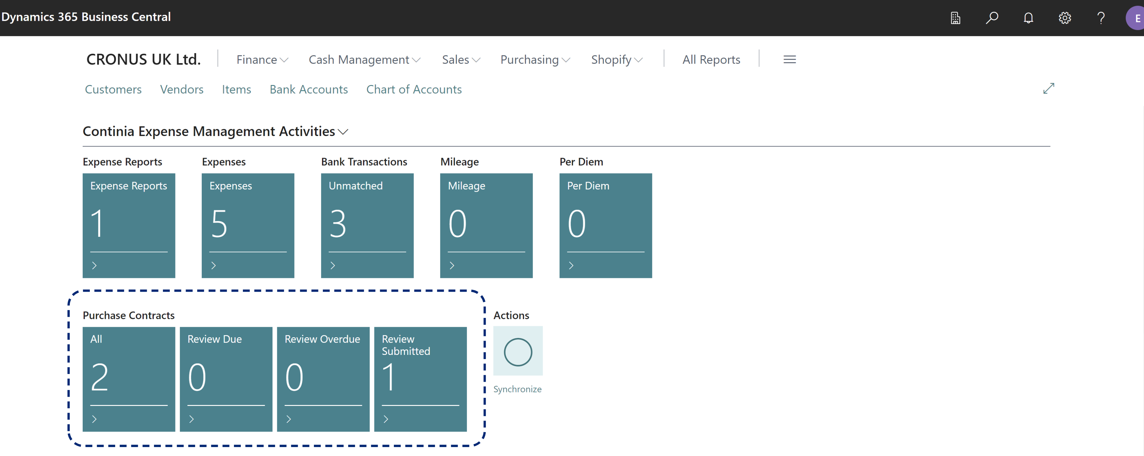Open Review Submitted count 1
The height and width of the screenshot is (456, 1144).
[420, 379]
